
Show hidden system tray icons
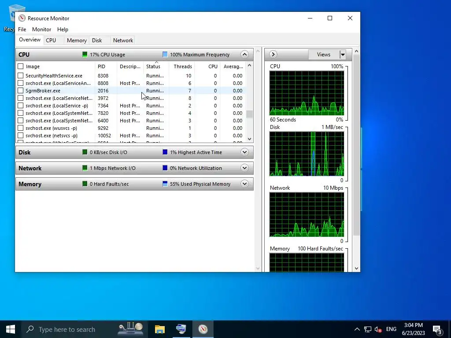point(357,329)
